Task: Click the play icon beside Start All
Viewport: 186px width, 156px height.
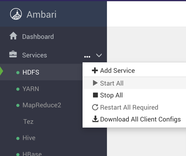Action: coord(95,83)
